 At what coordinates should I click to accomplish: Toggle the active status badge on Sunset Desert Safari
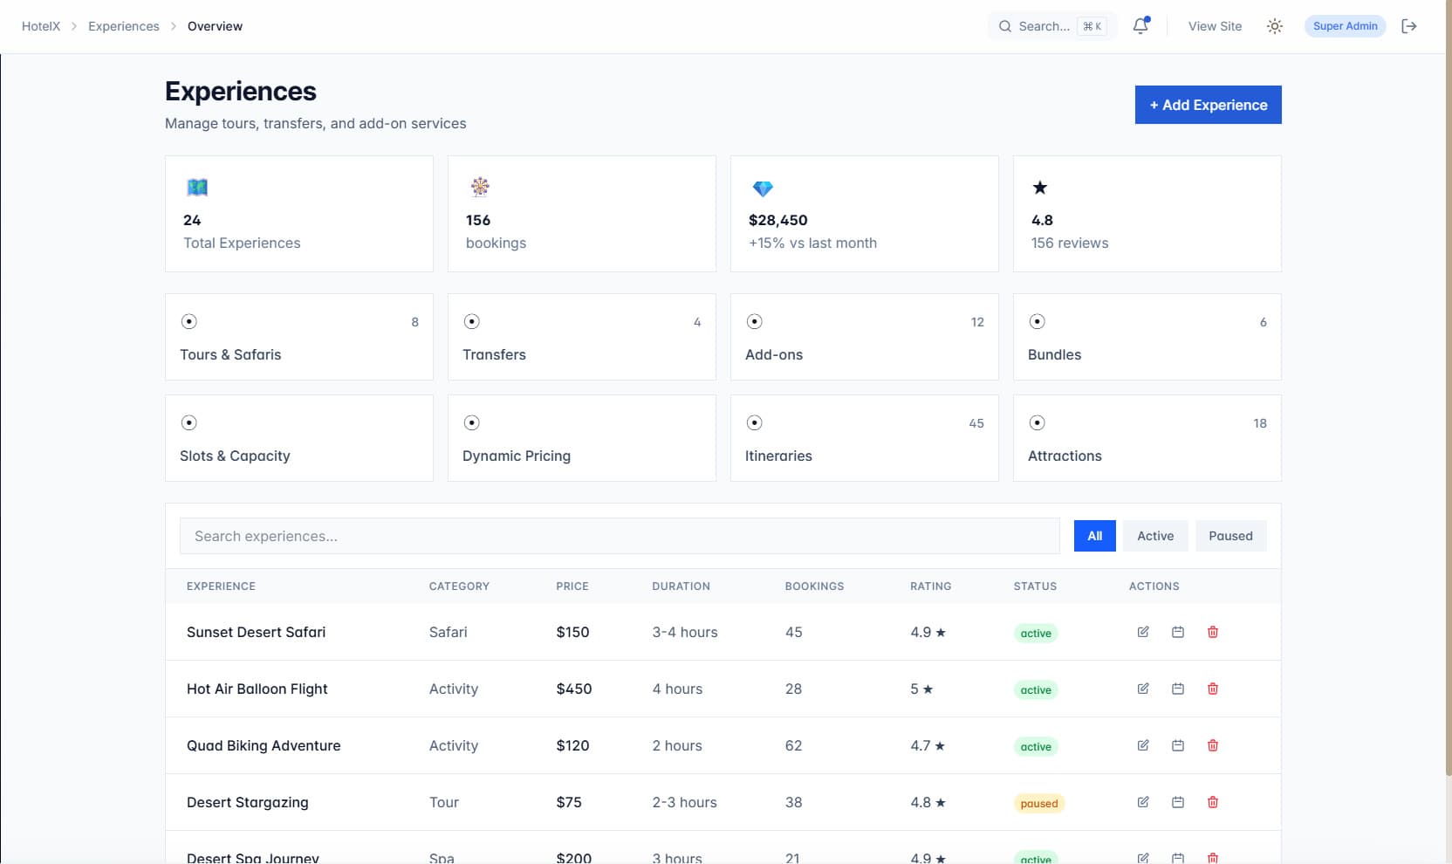(1035, 633)
